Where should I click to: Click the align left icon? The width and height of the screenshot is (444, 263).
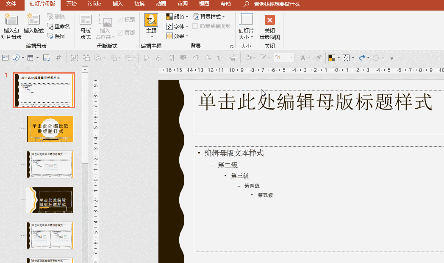coord(147,58)
